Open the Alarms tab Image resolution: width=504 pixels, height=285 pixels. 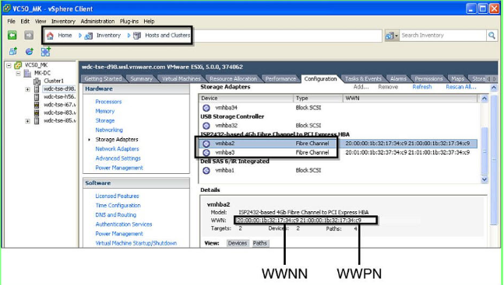(x=398, y=79)
